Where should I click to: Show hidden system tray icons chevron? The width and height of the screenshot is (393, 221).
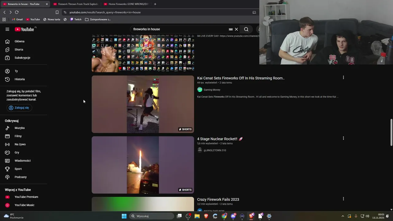[343, 216]
